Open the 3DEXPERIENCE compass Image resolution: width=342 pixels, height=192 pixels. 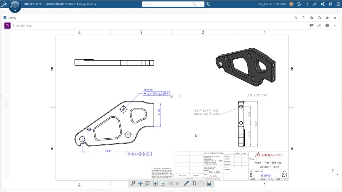pyautogui.click(x=15, y=6)
